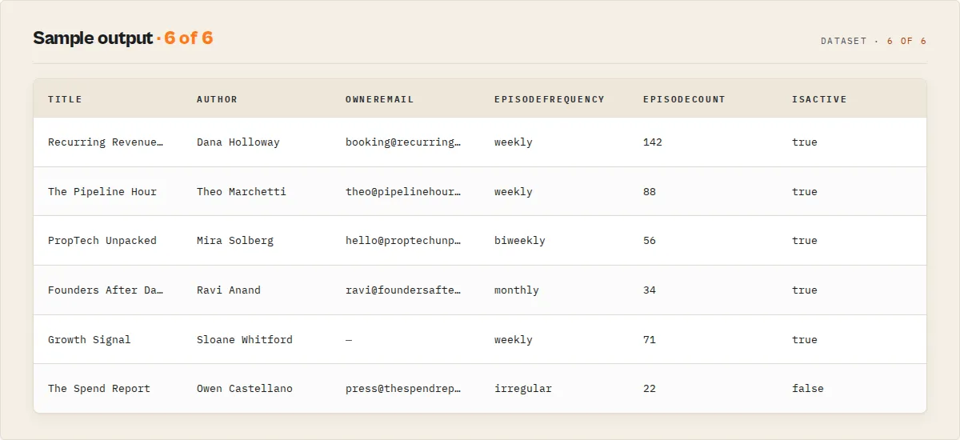The height and width of the screenshot is (440, 960).
Task: Click the TITLE column header
Action: pyautogui.click(x=65, y=99)
